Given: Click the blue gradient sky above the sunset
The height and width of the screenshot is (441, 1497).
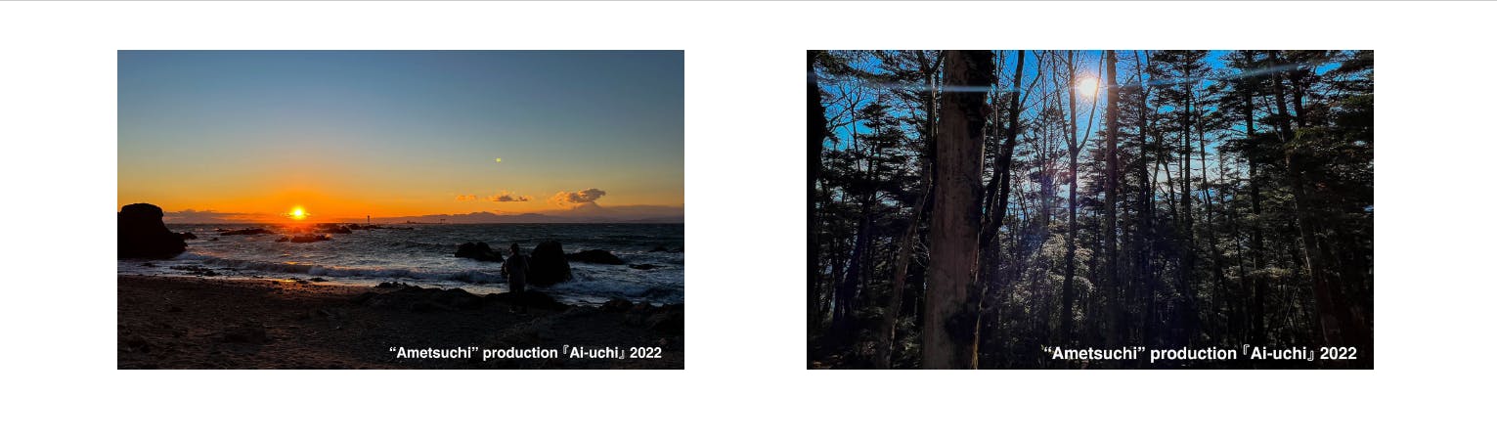Looking at the screenshot, I should [x=401, y=98].
